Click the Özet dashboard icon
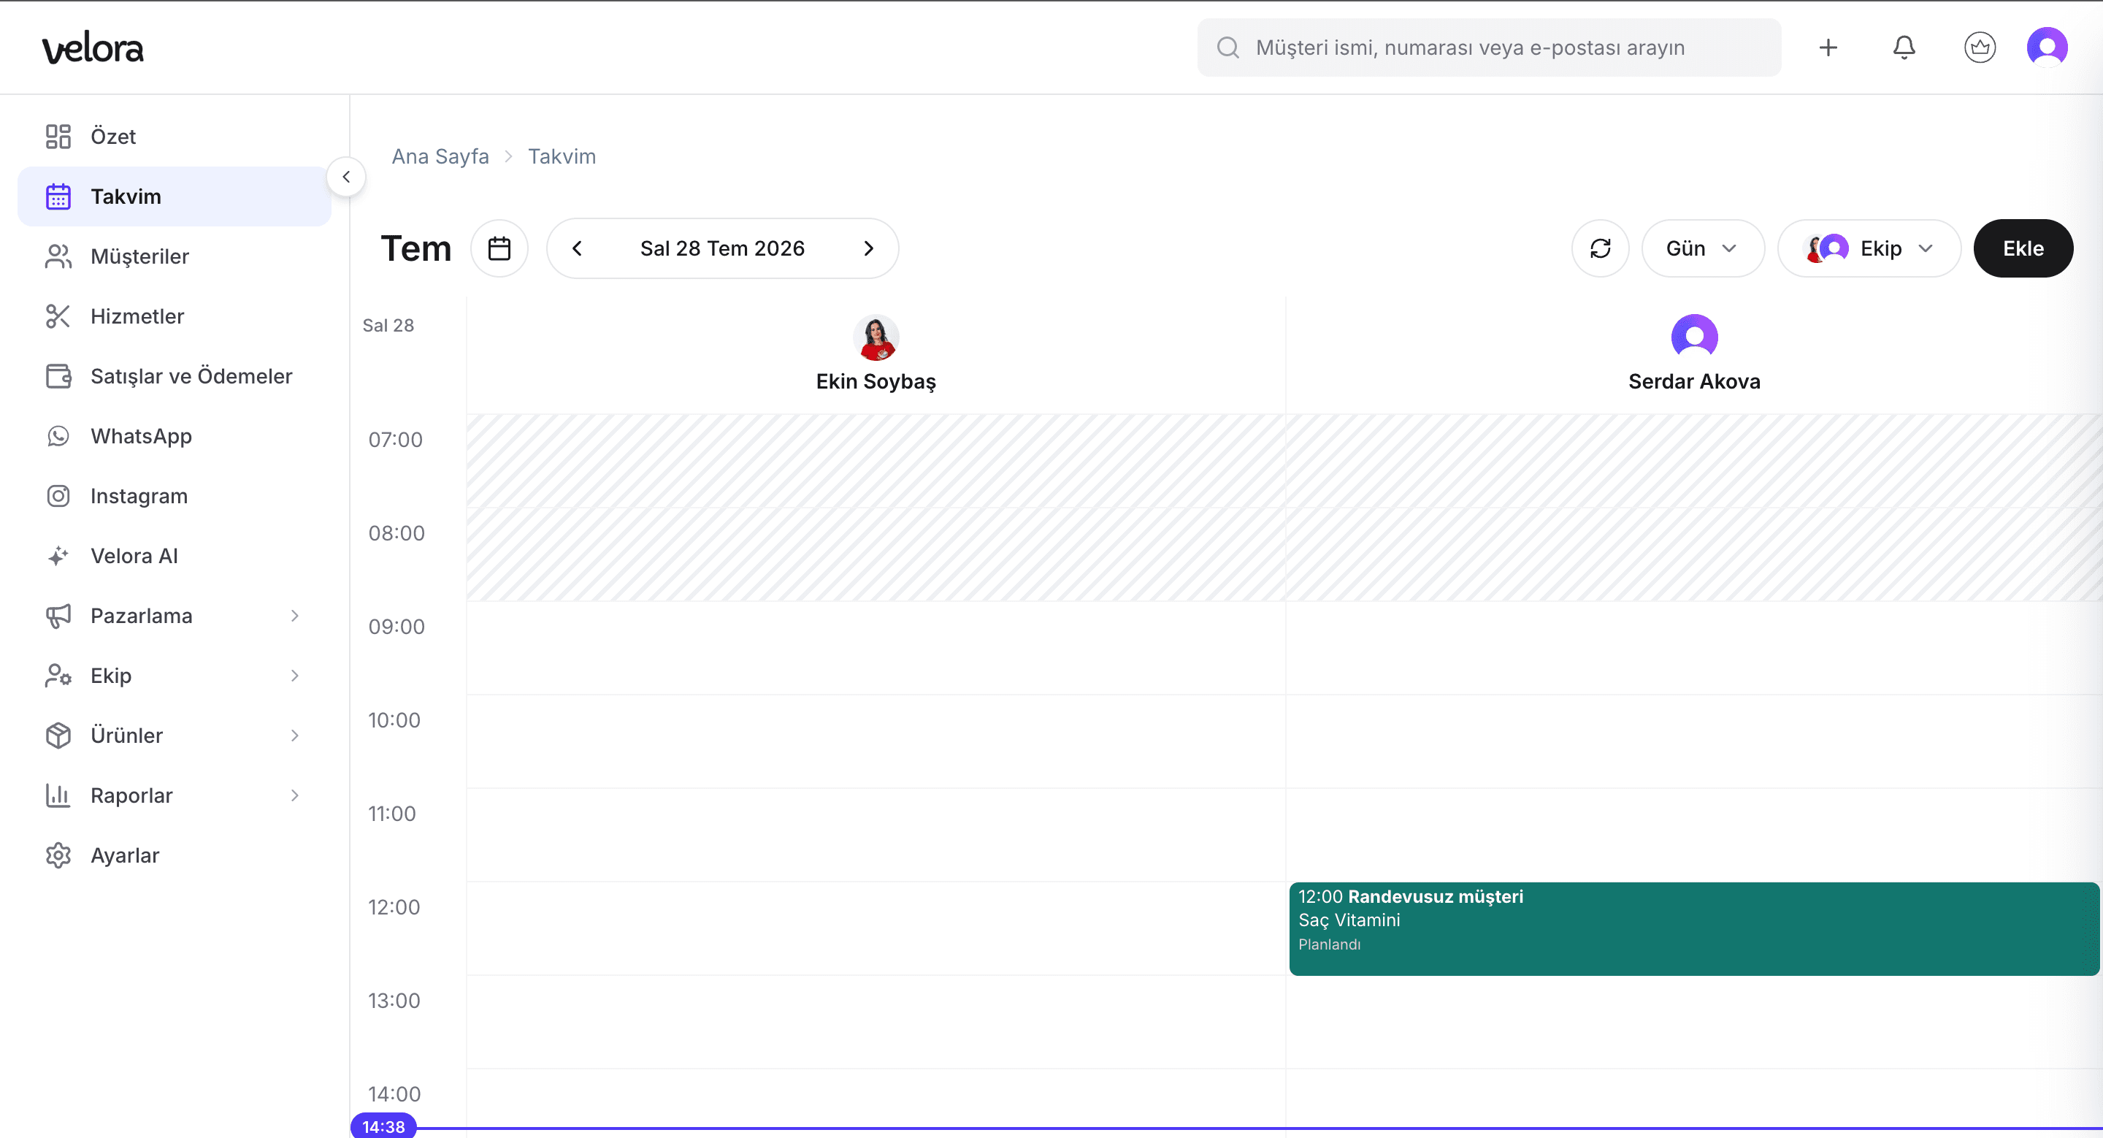 (x=58, y=137)
